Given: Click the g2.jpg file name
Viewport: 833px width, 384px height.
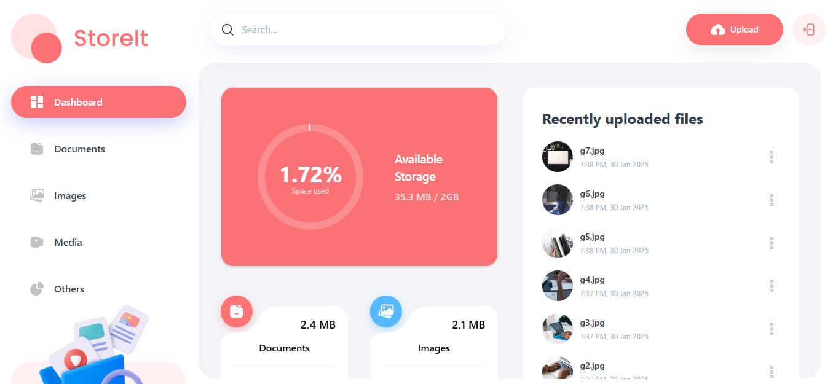Looking at the screenshot, I should pos(593,366).
